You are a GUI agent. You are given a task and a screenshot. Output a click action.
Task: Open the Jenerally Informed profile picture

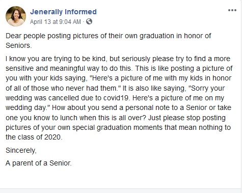tap(16, 16)
